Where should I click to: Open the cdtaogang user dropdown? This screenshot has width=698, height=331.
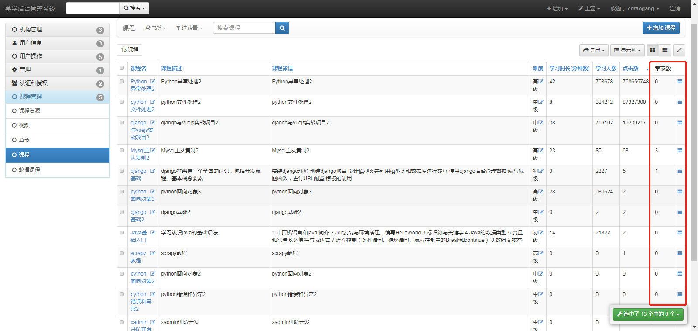coord(635,9)
